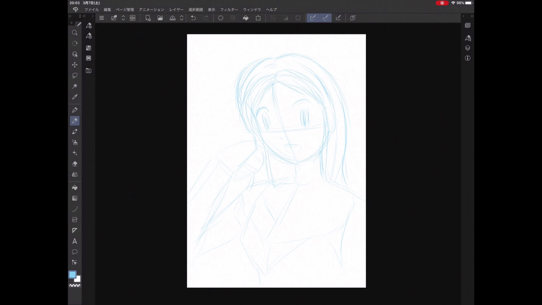Select the Text tool
The image size is (542, 305).
75,241
